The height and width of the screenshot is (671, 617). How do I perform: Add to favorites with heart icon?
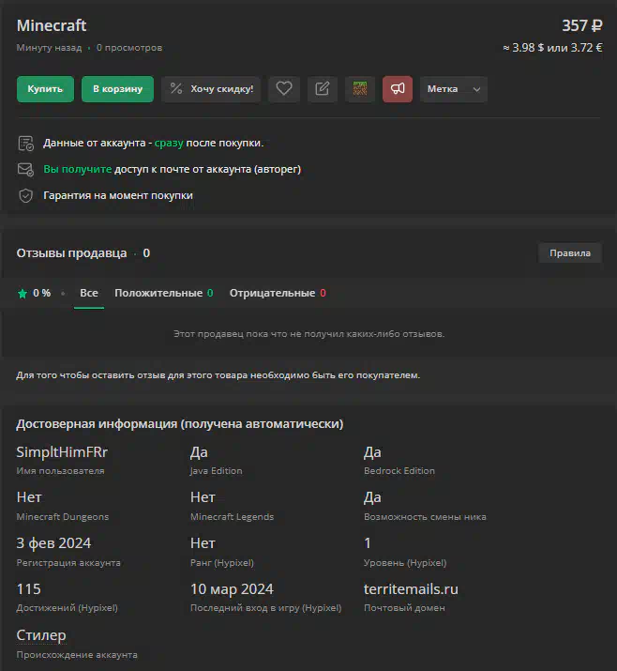284,89
